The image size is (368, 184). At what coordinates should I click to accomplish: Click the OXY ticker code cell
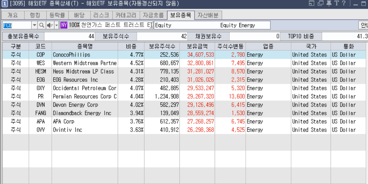(41, 88)
